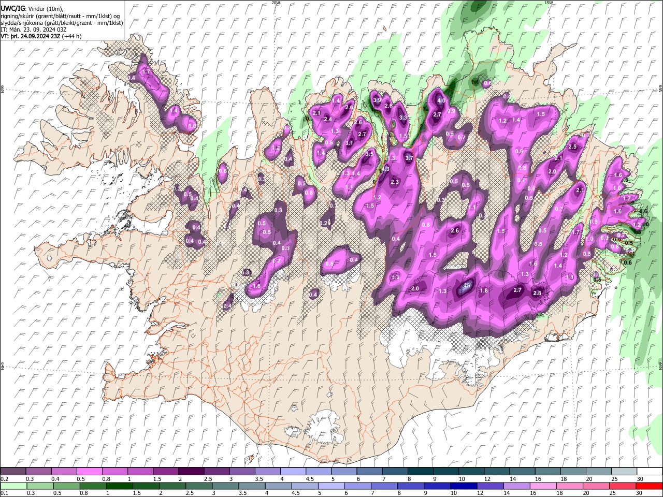Select bright pink top swatch between 0.5 and 0.8
663x497 pixels.
tap(90, 471)
